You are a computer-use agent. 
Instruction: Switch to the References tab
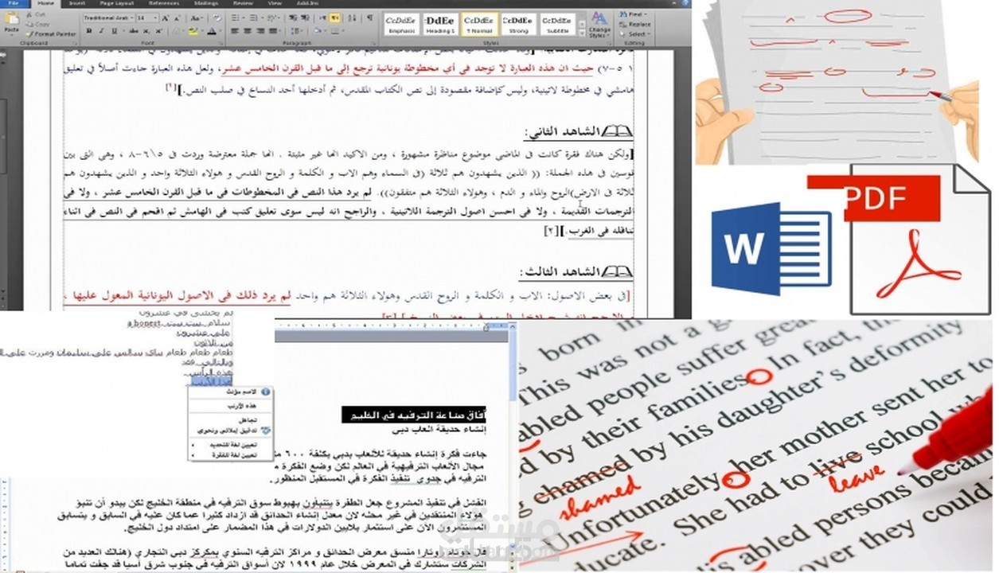(163, 3)
